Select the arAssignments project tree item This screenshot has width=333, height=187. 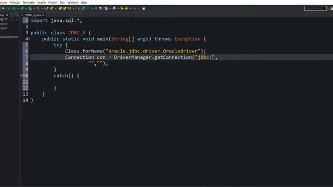coord(9,37)
